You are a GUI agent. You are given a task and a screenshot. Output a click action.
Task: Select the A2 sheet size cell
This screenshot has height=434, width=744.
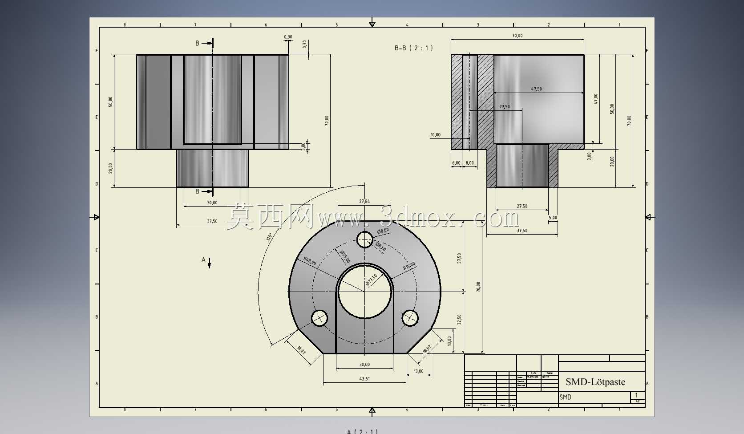pos(638,401)
